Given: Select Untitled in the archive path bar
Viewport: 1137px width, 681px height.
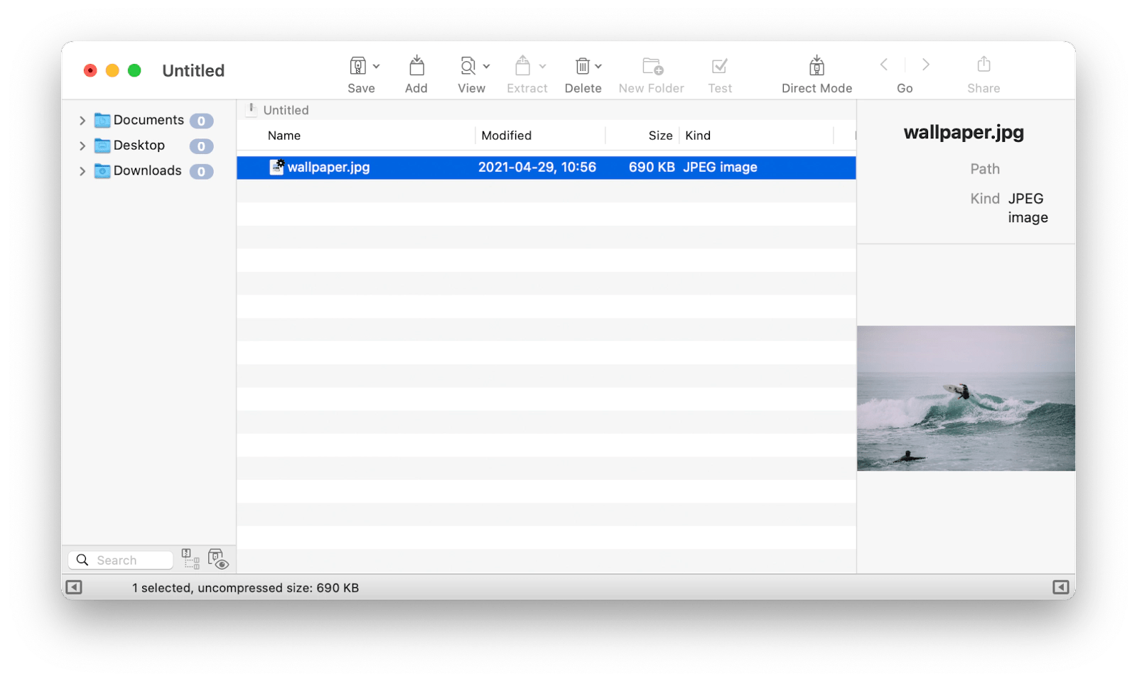Looking at the screenshot, I should (x=285, y=109).
